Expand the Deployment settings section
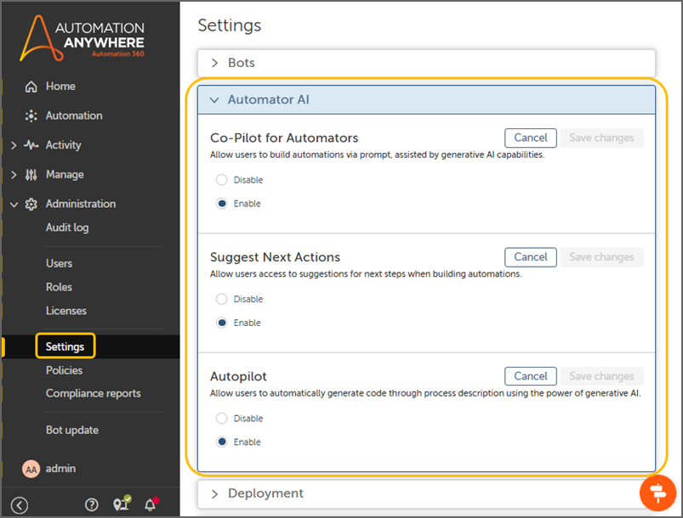Viewport: 683px width, 518px height. [426, 493]
